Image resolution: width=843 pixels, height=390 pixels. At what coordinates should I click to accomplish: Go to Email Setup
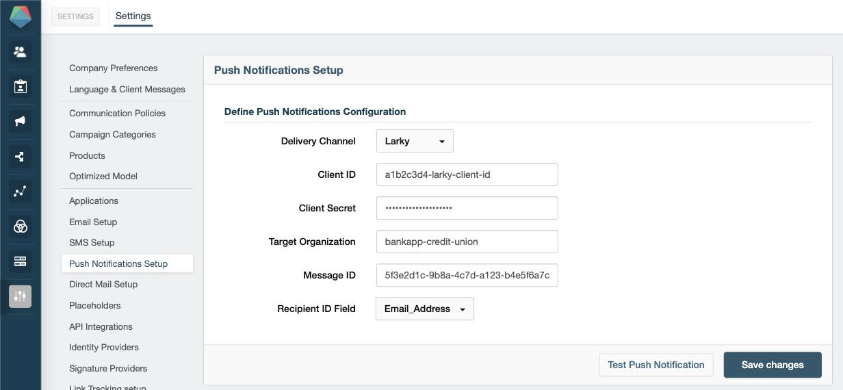pos(93,222)
